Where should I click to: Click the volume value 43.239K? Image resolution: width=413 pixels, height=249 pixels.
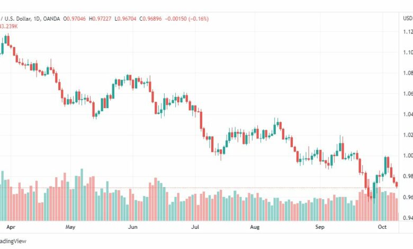(x=8, y=26)
